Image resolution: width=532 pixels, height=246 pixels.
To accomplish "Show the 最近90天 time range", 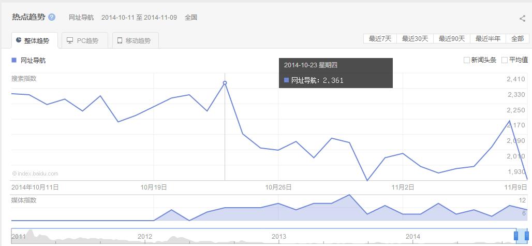I will tap(452, 39).
